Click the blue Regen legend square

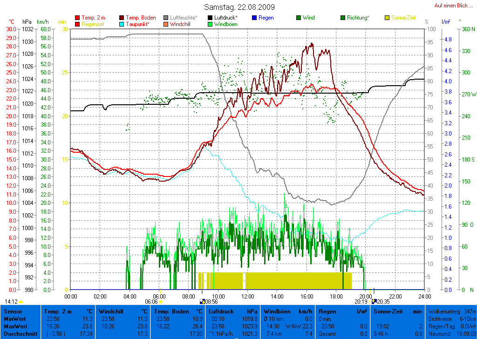tap(254, 18)
